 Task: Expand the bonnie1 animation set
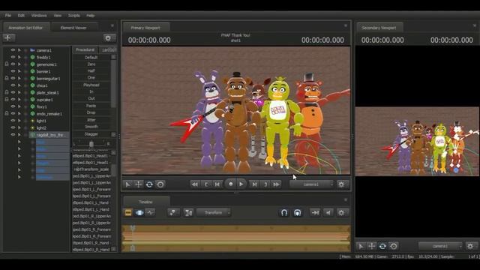click(19, 71)
